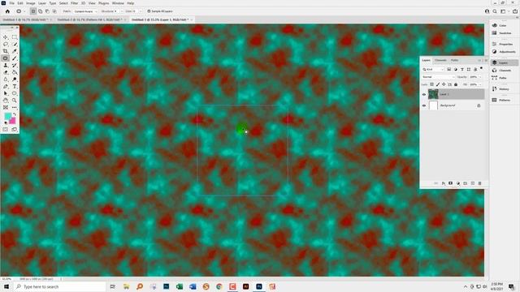
Task: Open the Patch mode Content-Aware dropdown
Action: click(85, 11)
